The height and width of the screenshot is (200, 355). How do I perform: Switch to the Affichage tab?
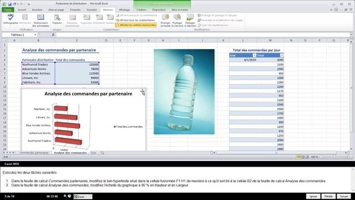click(124, 10)
